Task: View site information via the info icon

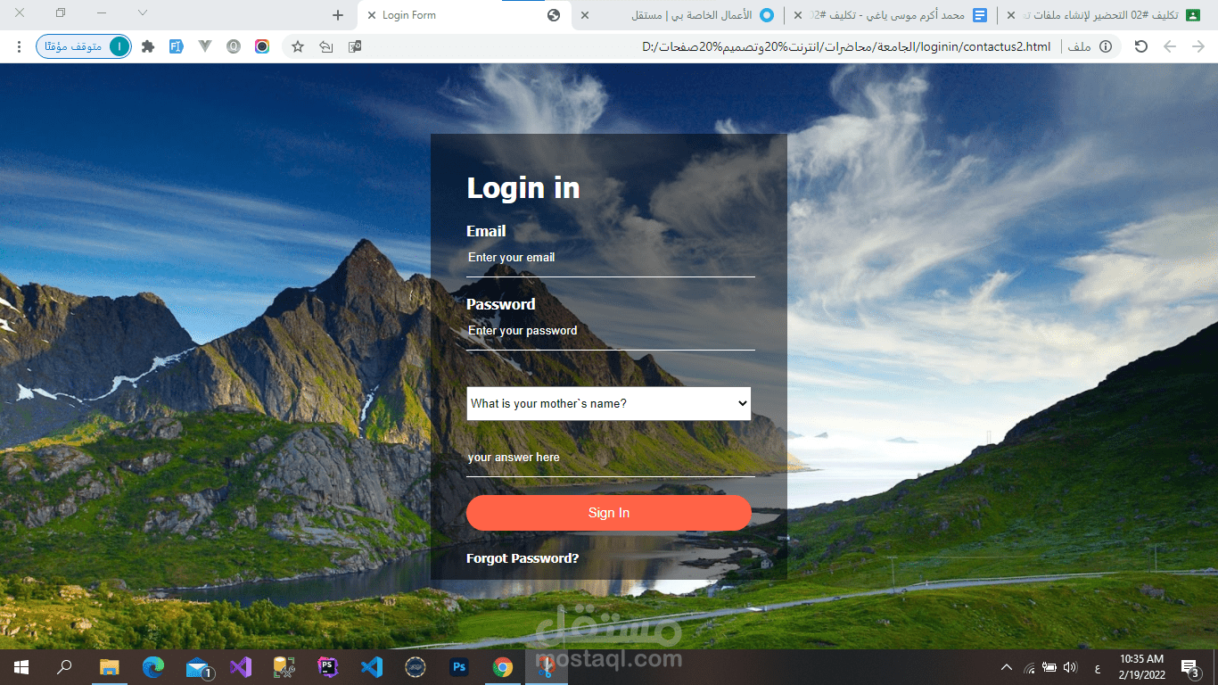Action: 1106,46
